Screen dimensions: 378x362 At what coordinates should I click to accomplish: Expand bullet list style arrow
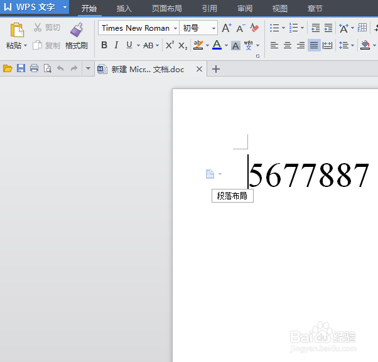283,28
